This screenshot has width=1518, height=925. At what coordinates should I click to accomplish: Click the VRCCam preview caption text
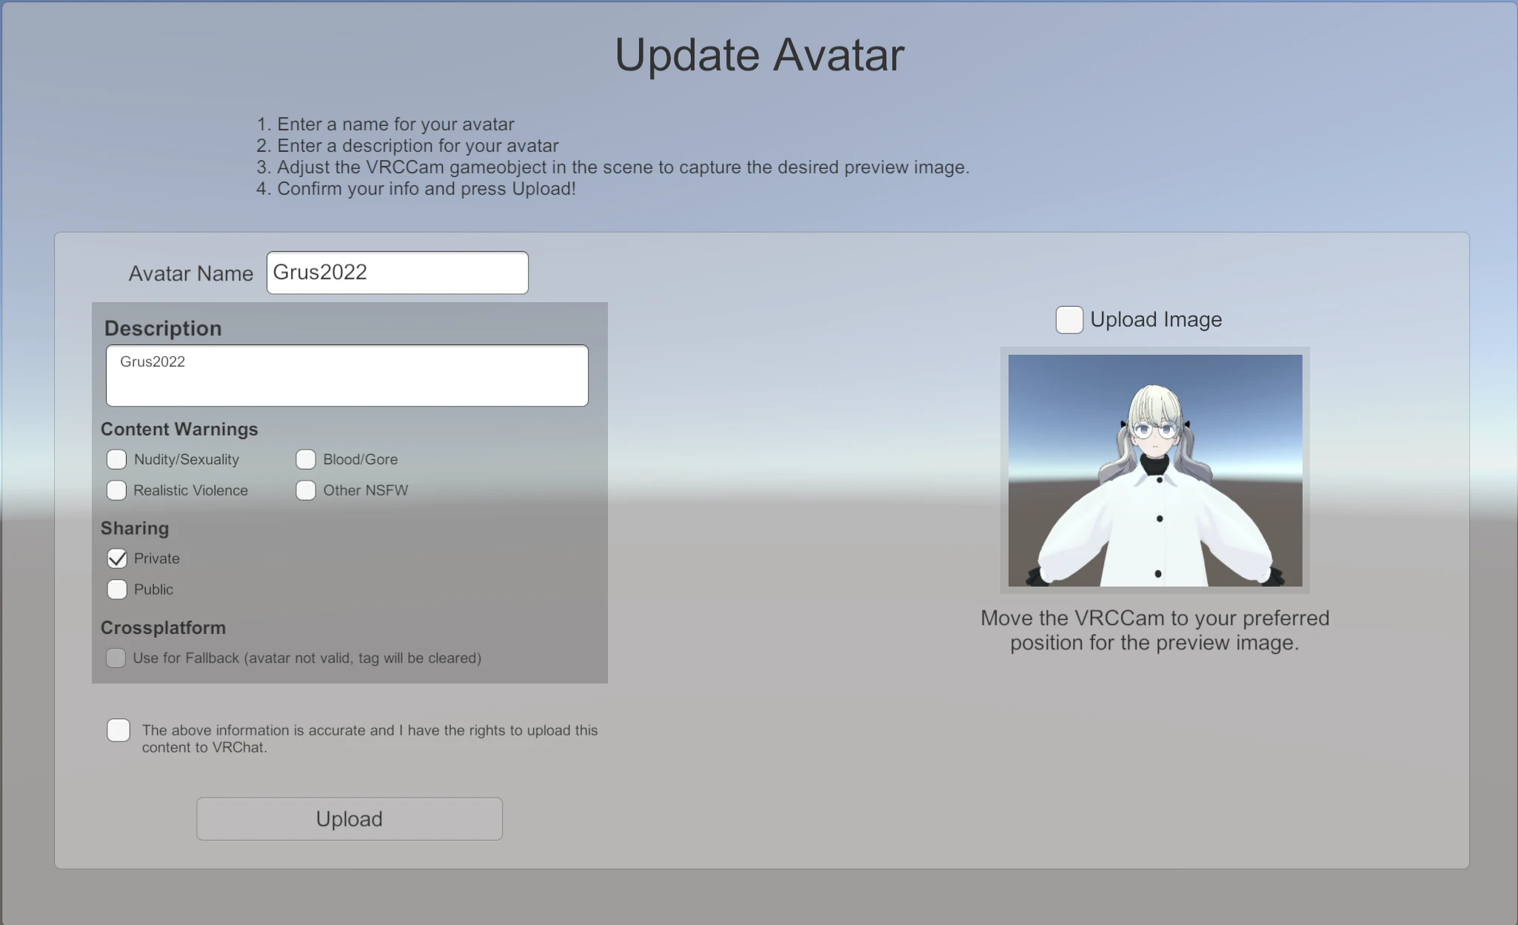(x=1154, y=630)
